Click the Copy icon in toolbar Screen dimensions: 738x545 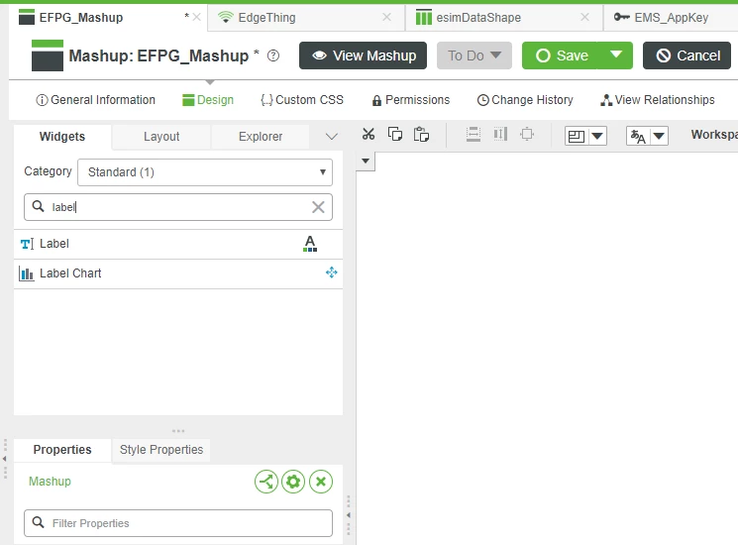click(x=395, y=135)
